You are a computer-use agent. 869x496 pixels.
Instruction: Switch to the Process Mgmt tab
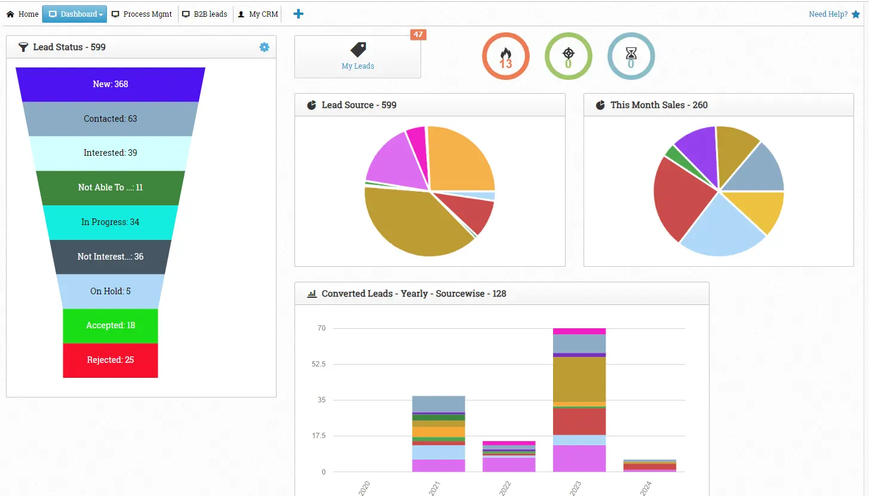coord(142,14)
